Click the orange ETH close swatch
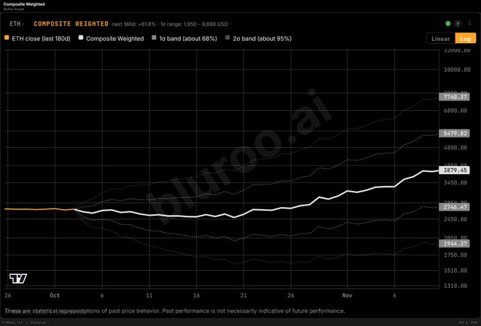The height and width of the screenshot is (326, 481). click(x=7, y=37)
